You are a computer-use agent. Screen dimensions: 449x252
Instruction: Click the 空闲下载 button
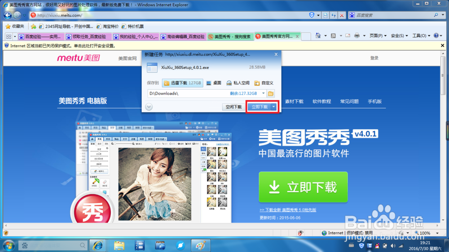tap(233, 107)
